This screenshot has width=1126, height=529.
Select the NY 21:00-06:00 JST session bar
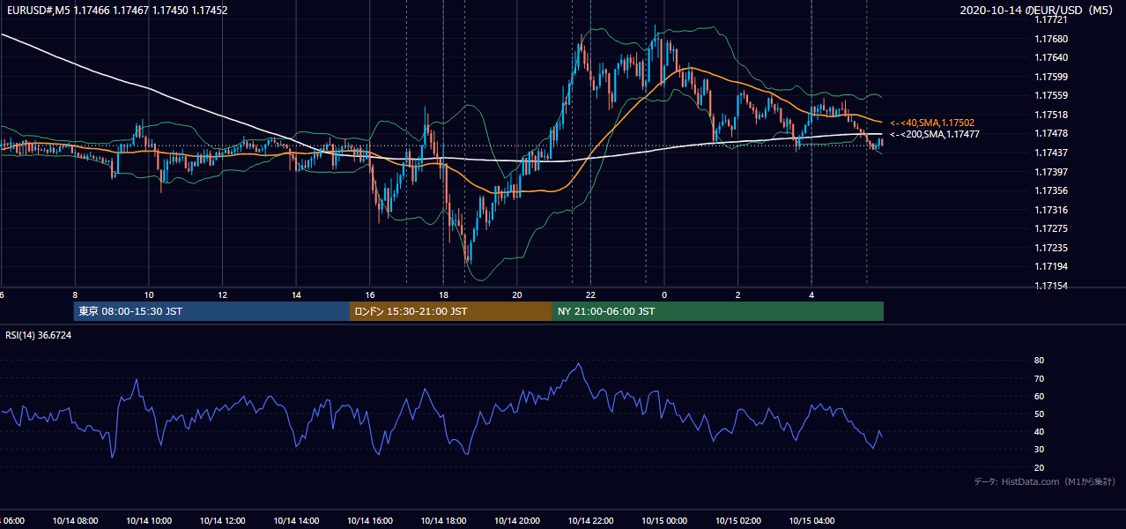tap(718, 311)
